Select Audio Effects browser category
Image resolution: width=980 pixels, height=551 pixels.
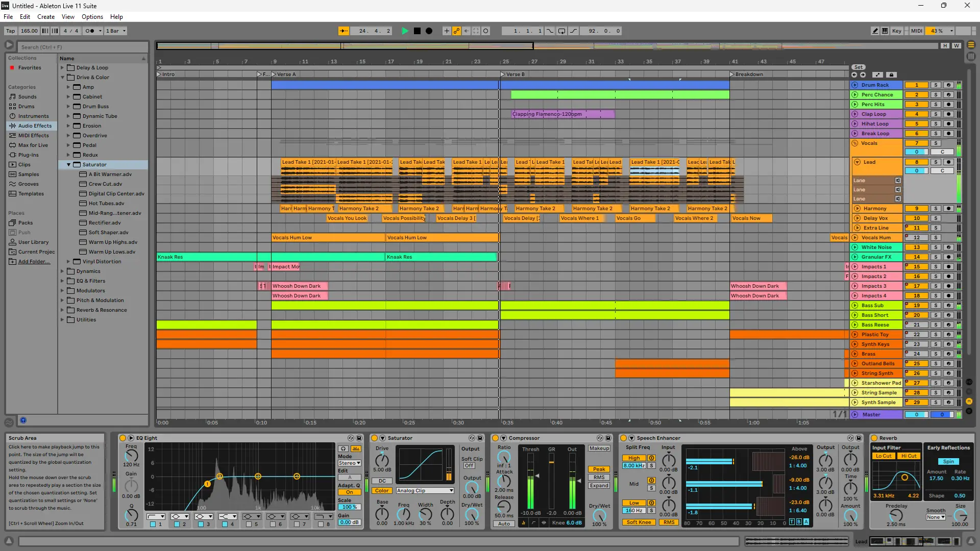click(35, 126)
